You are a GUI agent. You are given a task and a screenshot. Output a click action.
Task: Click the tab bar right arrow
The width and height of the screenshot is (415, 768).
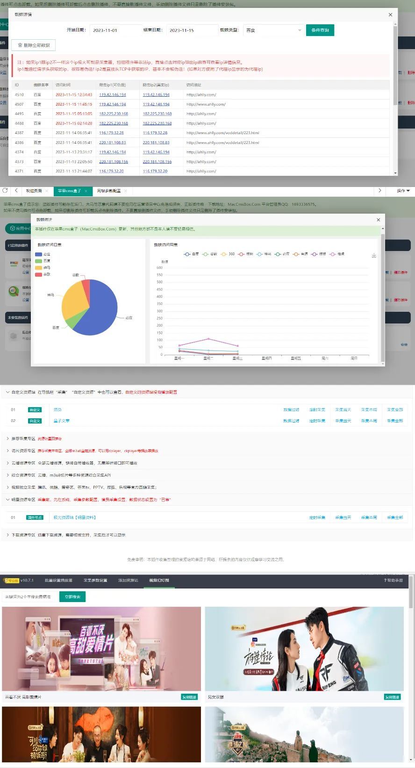tap(379, 191)
